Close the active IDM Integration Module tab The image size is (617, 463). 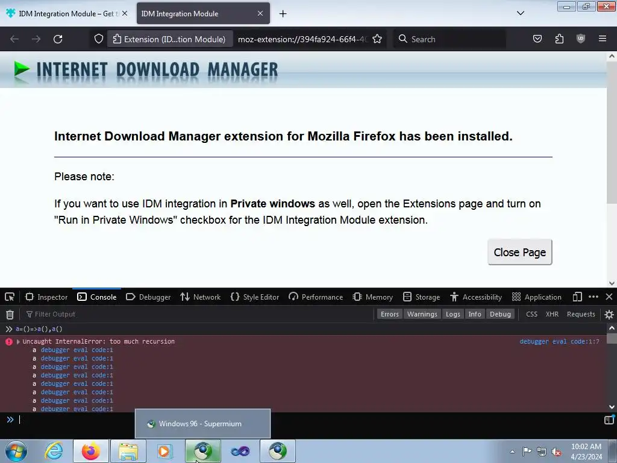point(260,13)
